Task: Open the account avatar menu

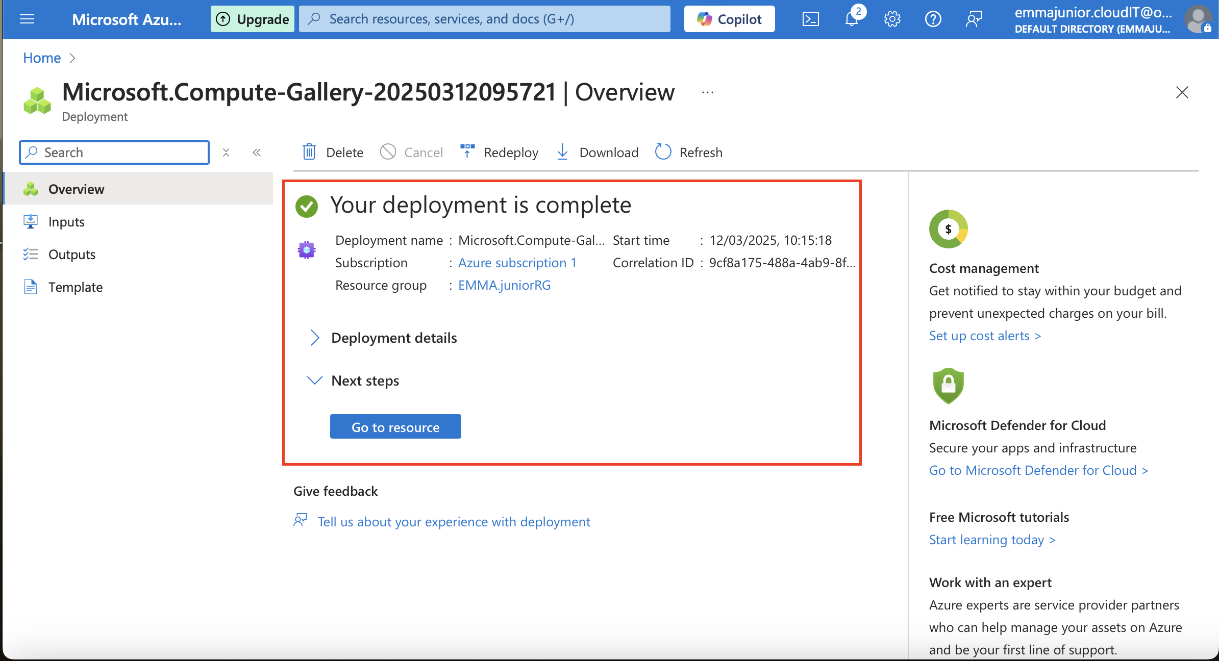Action: pos(1198,19)
